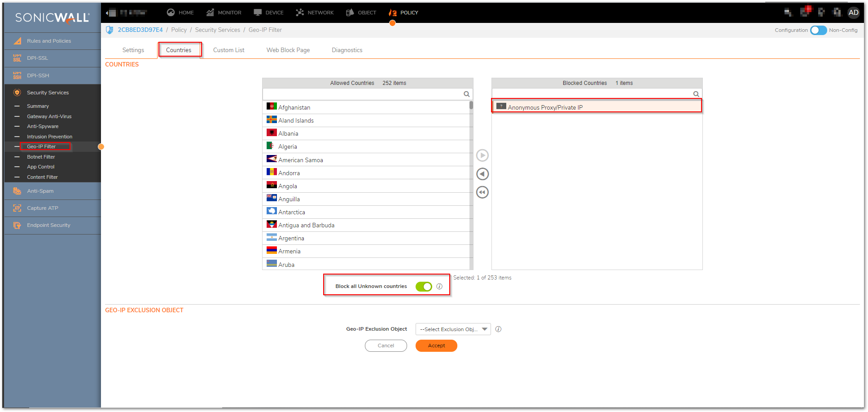Click the Cancel button
The width and height of the screenshot is (868, 412).
(386, 346)
